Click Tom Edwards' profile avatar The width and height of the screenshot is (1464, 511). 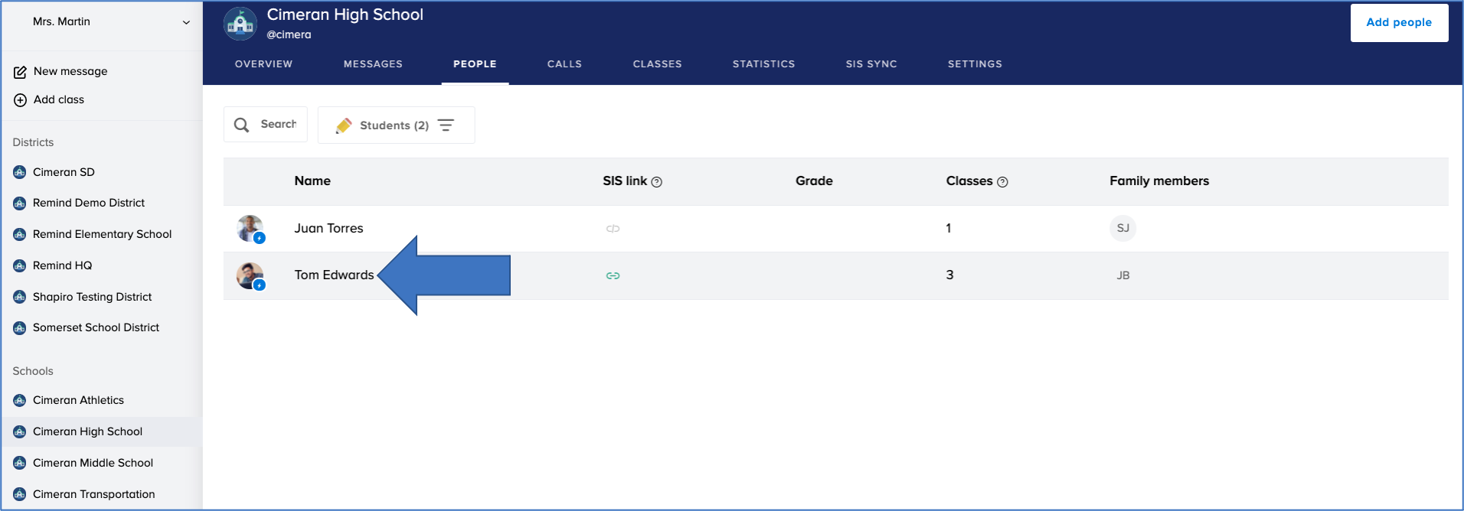tap(250, 275)
